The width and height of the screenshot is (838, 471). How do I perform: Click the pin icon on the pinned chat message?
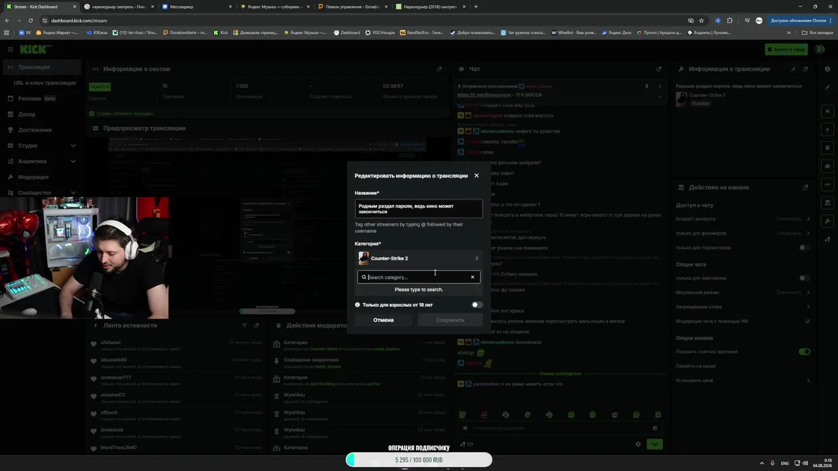(x=647, y=86)
